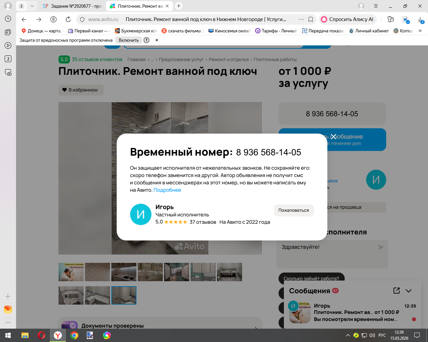Open the screenshot camera tool in the sidebar
Screen dimensions: 428x342
pos(8,72)
